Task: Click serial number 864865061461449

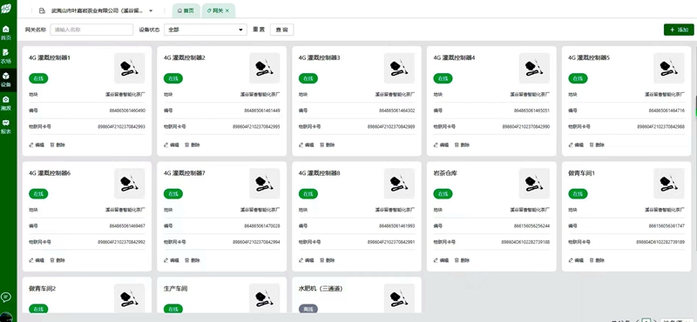Action: pos(262,111)
